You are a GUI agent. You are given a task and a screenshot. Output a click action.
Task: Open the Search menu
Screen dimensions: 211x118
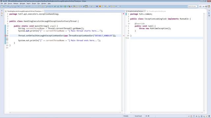click(x=28, y=4)
